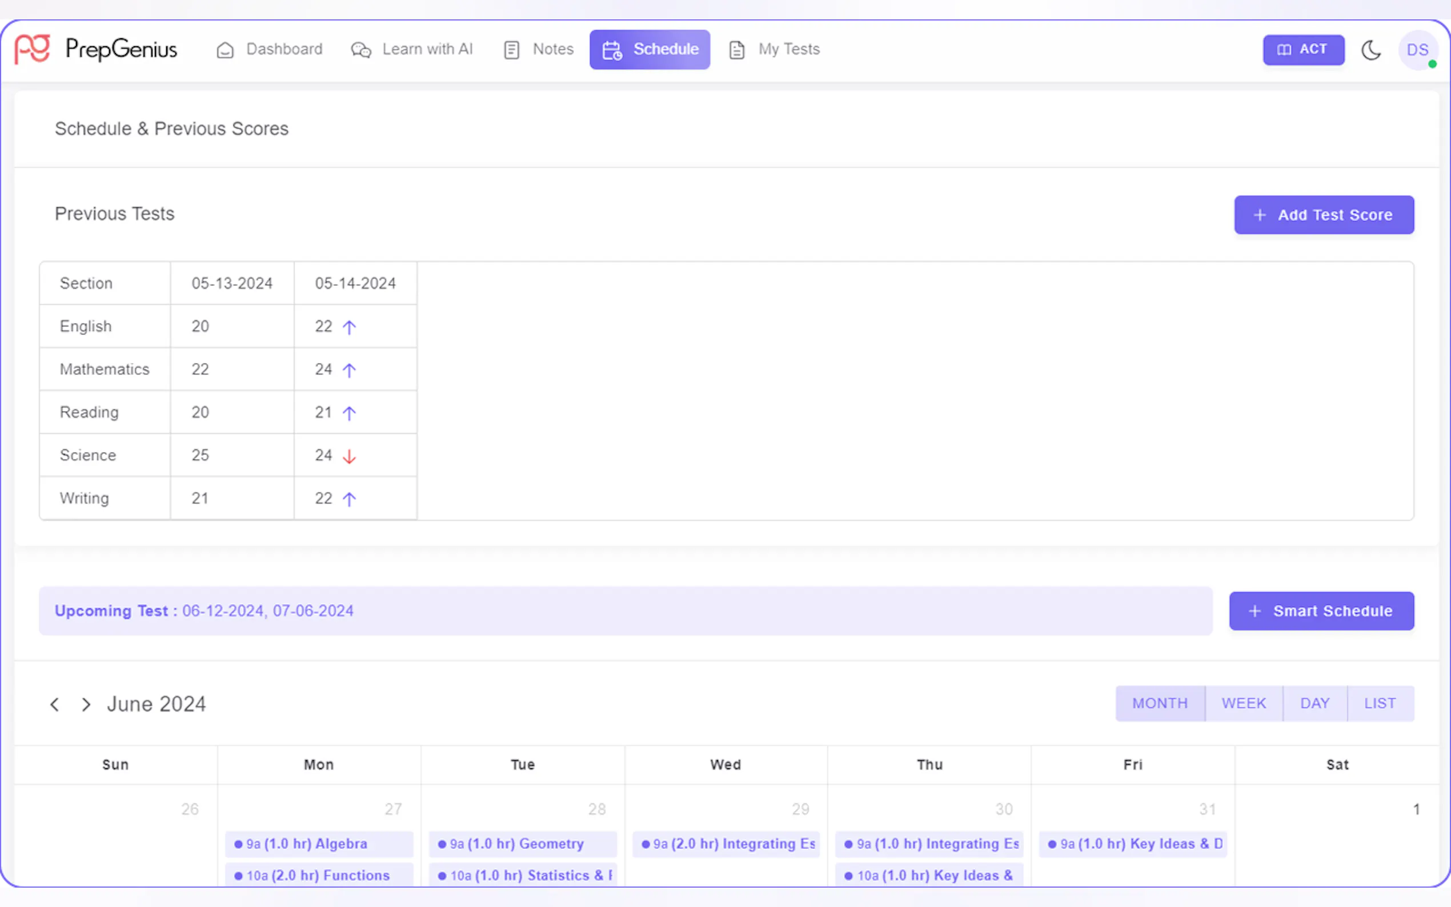Switch calendar to DAY view
This screenshot has height=907, width=1451.
pyautogui.click(x=1314, y=703)
